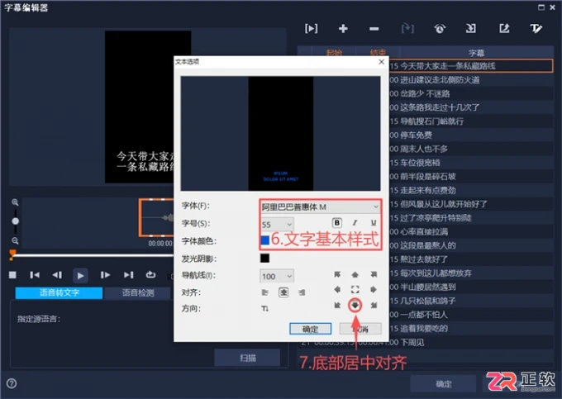Open text options icon in toolbar
Image resolution: width=562 pixels, height=399 pixels.
[x=536, y=28]
